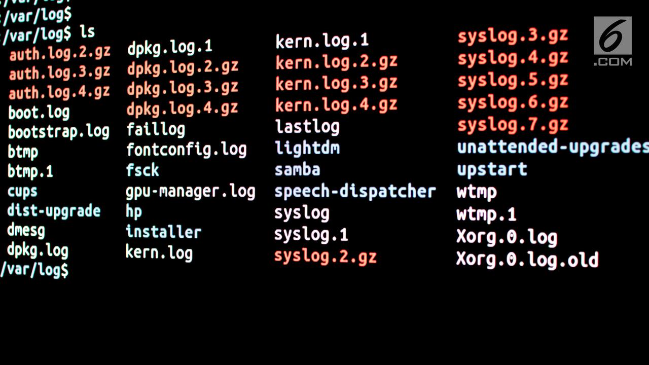Click the installer directory name
Image resolution: width=649 pixels, height=365 pixels.
click(163, 232)
